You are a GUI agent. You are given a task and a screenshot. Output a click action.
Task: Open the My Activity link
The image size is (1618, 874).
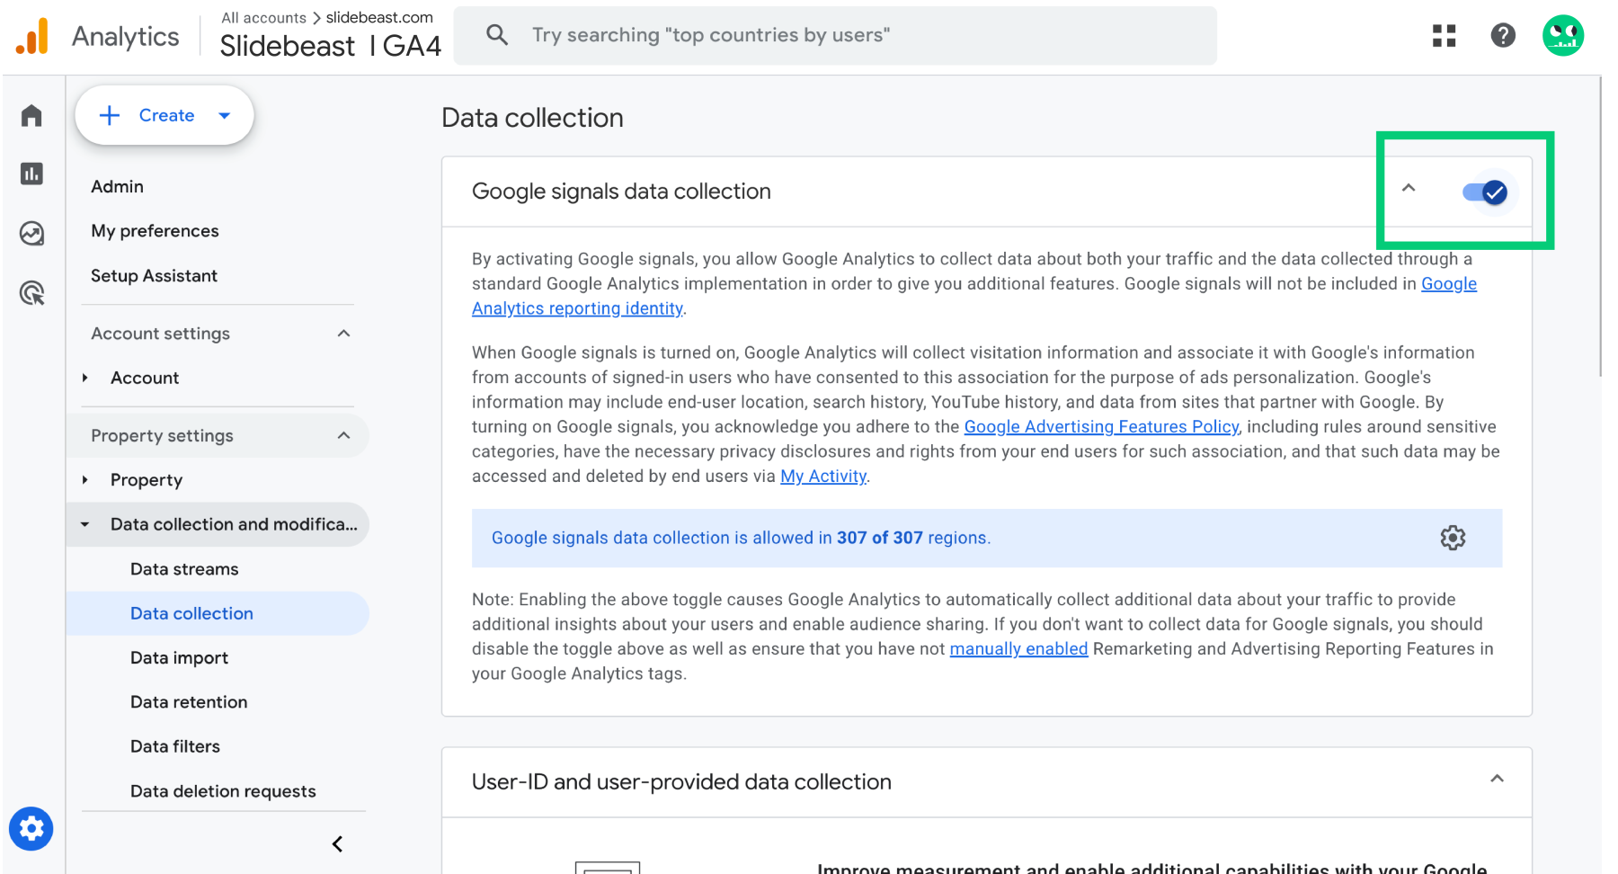pyautogui.click(x=823, y=477)
